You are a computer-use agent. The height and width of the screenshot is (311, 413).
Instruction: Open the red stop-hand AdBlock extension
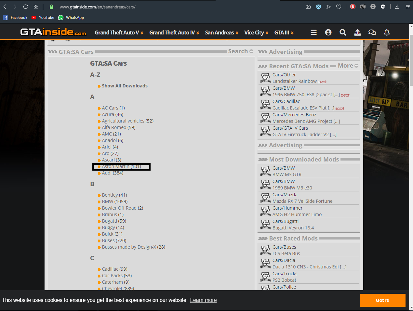pyautogui.click(x=353, y=6)
